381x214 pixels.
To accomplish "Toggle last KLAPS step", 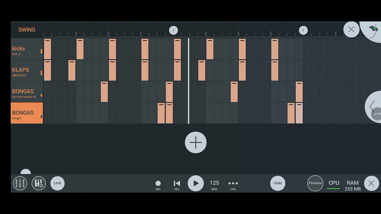I will [x=275, y=70].
